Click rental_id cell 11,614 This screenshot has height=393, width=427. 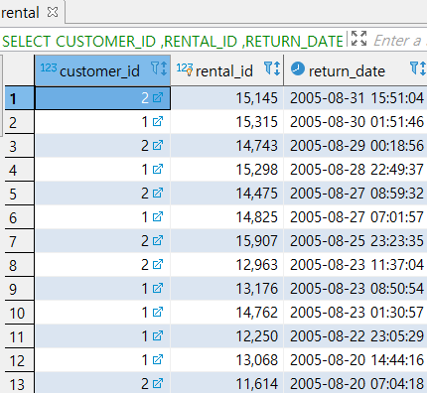coord(227,383)
